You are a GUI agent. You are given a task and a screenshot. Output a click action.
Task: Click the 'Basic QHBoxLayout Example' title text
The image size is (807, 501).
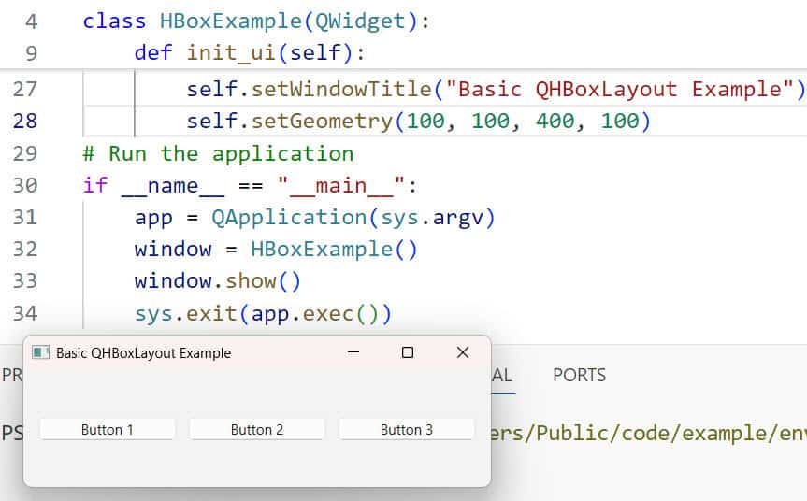[144, 353]
